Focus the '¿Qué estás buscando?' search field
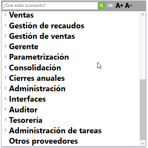The height and width of the screenshot is (148, 148). tap(50, 6)
